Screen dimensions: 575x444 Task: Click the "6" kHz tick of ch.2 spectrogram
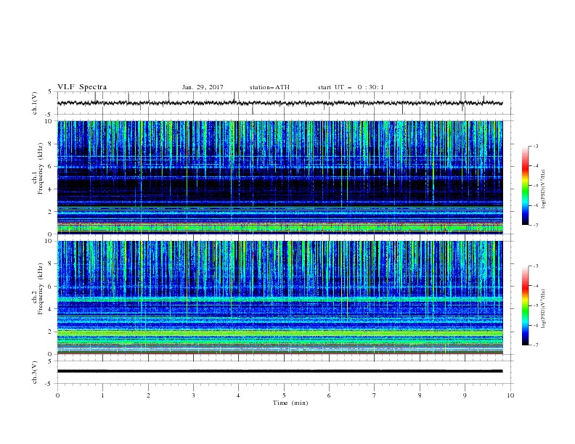[x=51, y=287]
